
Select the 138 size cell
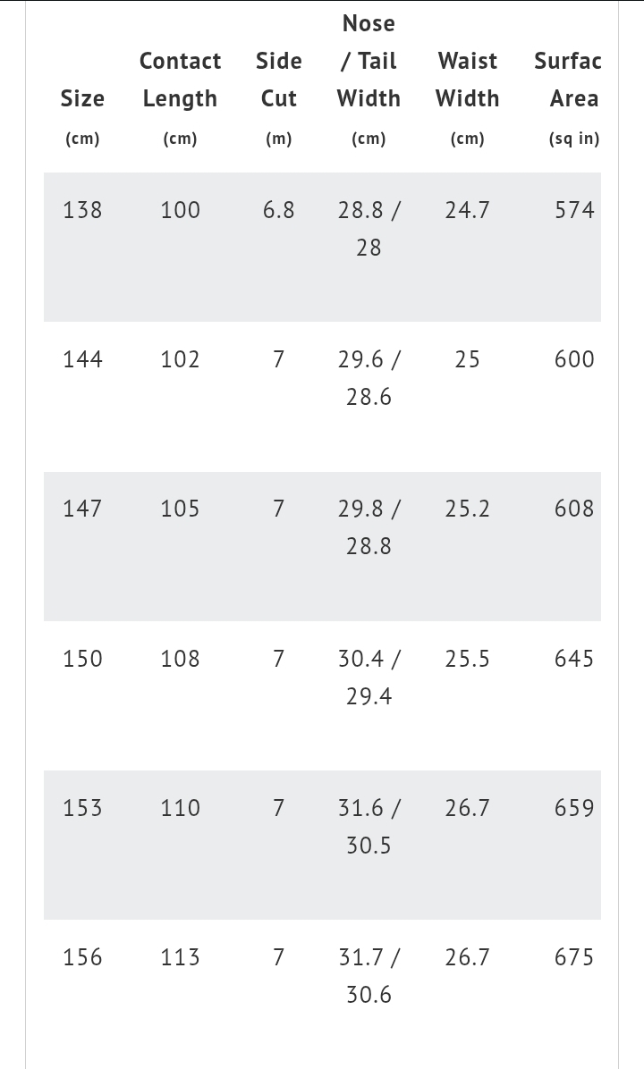[x=82, y=210]
